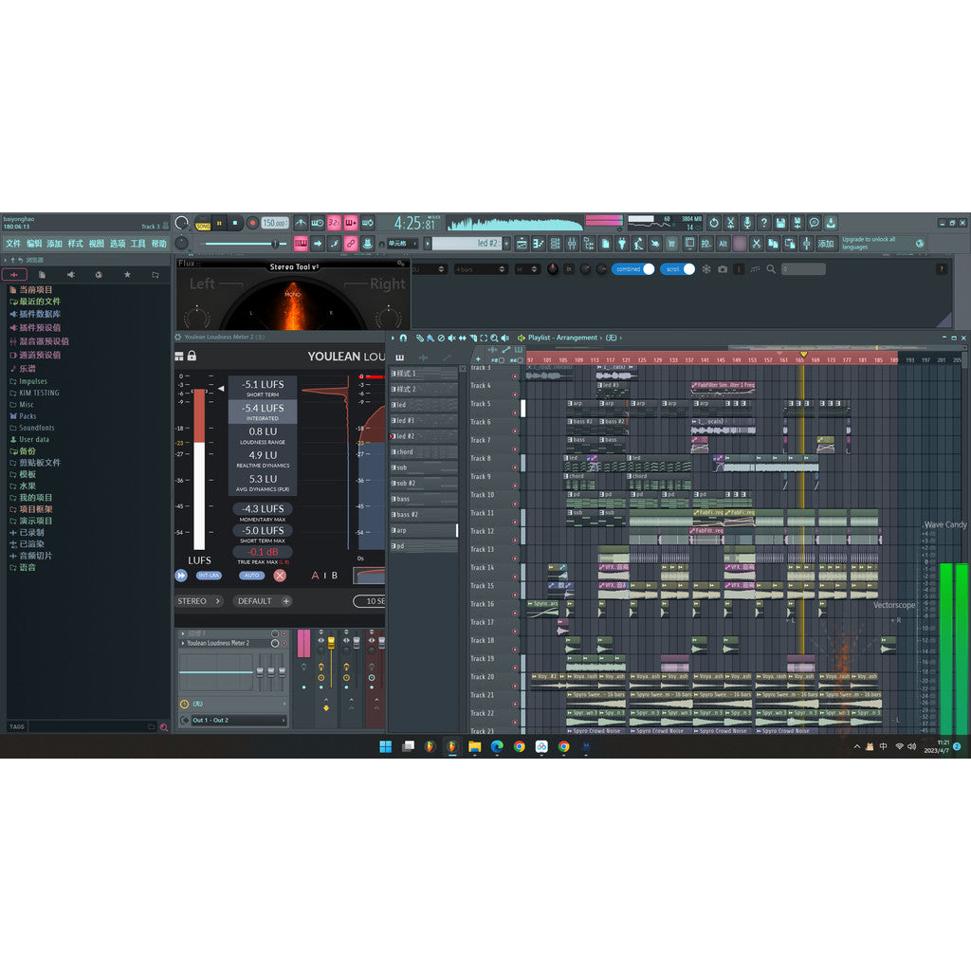
Task: Click the 10 SEC time scale button in Youlean
Action: coord(369,601)
